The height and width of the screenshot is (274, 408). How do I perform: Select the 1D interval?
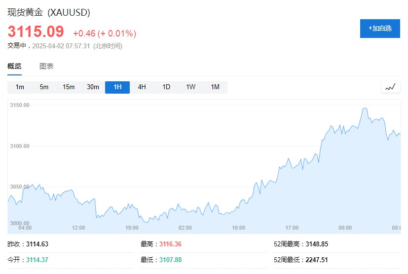(x=166, y=87)
